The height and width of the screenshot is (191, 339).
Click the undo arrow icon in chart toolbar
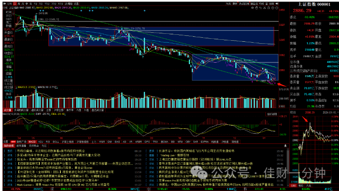coord(261,8)
